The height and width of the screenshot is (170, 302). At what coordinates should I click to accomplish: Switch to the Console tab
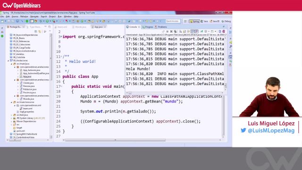pos(133,27)
